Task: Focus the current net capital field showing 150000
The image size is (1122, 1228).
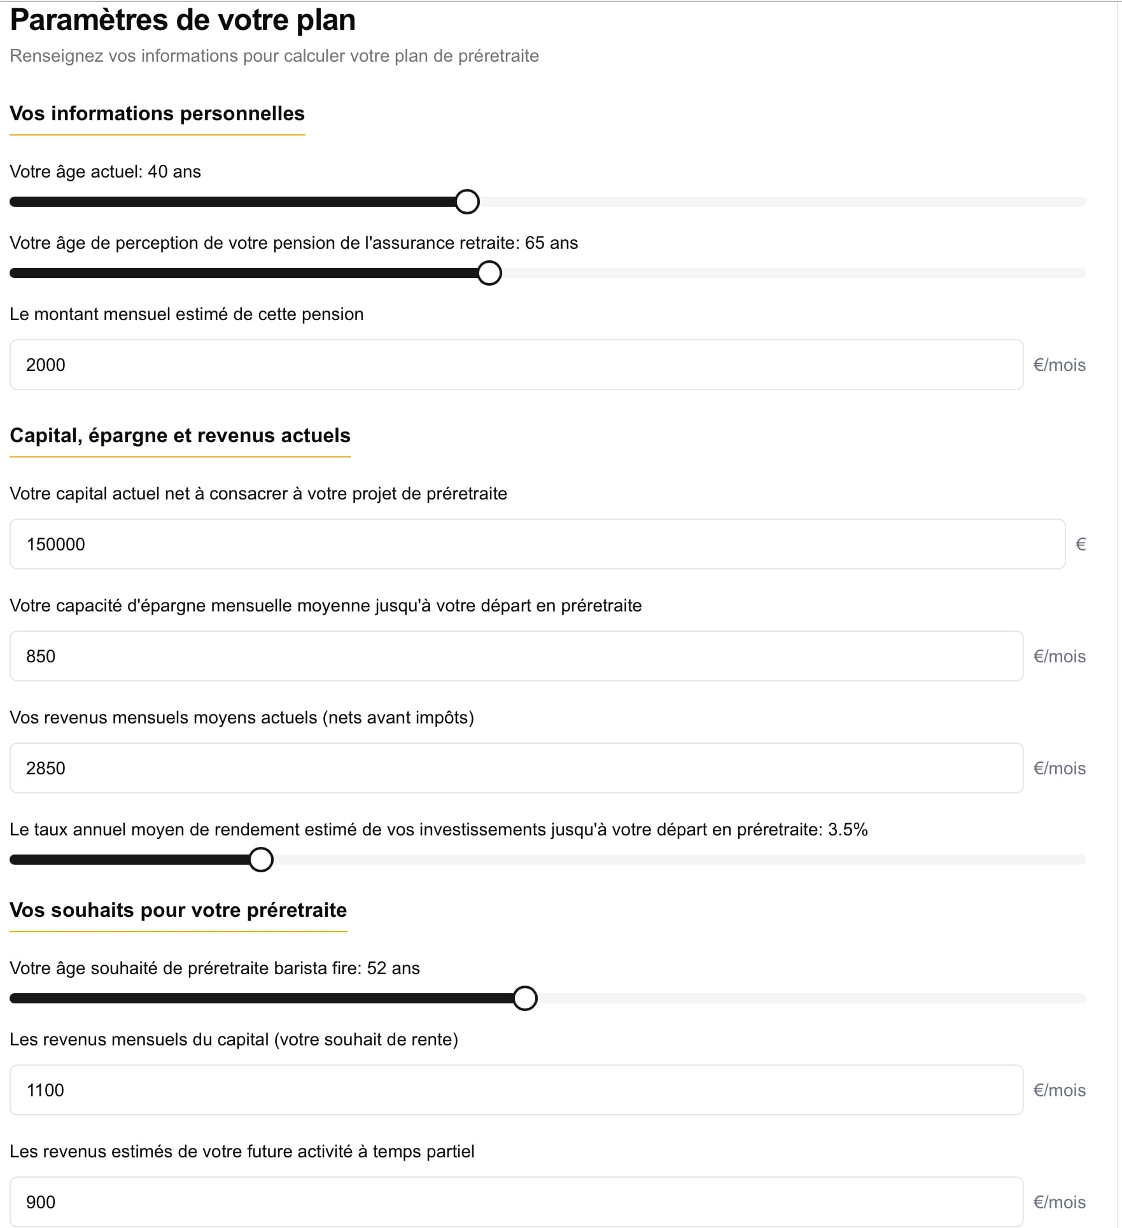Action: tap(537, 544)
